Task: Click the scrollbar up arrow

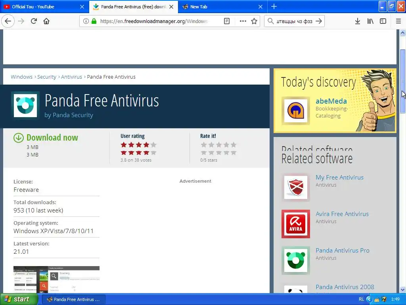Action: (x=402, y=33)
